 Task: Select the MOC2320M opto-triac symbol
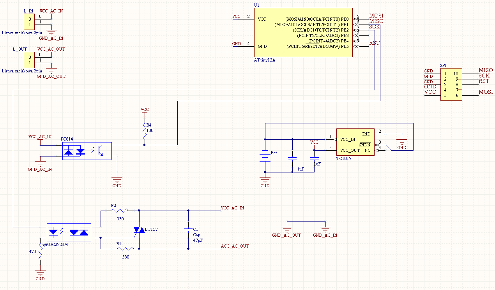[x=69, y=232]
